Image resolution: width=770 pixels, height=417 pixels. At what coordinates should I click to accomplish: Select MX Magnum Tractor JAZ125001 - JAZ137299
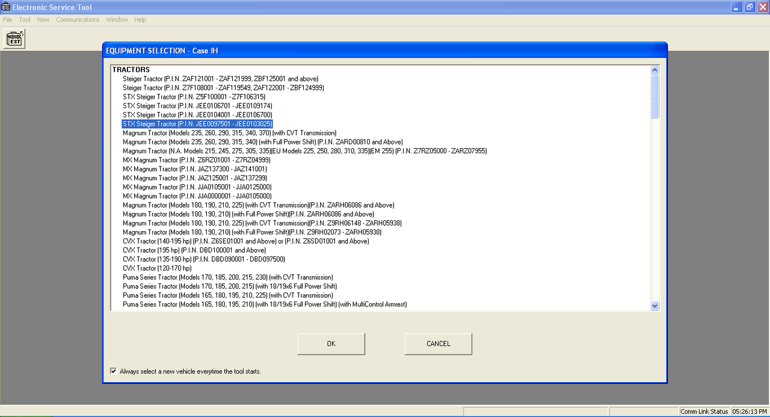pos(195,178)
